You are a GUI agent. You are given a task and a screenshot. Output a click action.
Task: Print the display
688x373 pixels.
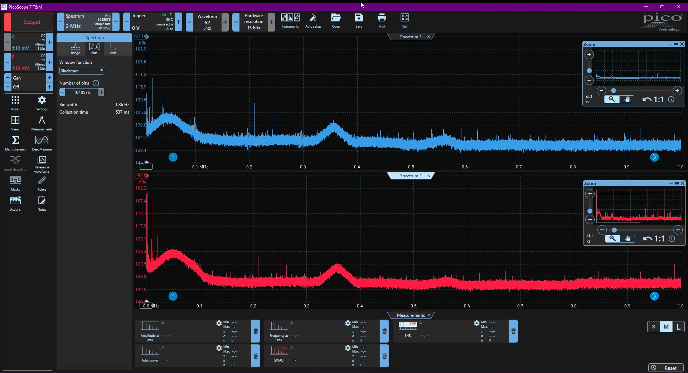point(382,21)
